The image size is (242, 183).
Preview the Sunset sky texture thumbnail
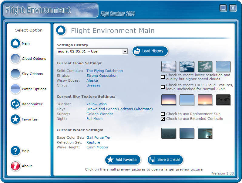click(x=205, y=100)
